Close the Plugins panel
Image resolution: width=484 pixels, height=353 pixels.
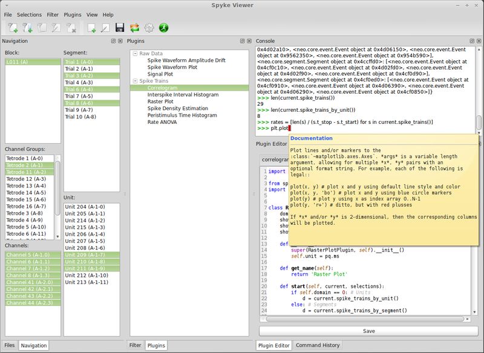pyautogui.click(x=249, y=41)
